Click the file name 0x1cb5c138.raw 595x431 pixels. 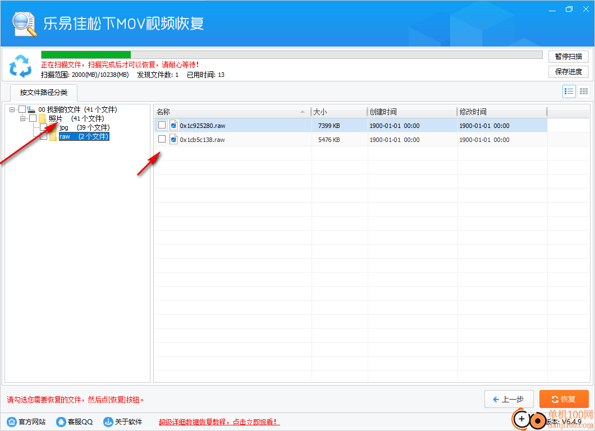(x=202, y=140)
